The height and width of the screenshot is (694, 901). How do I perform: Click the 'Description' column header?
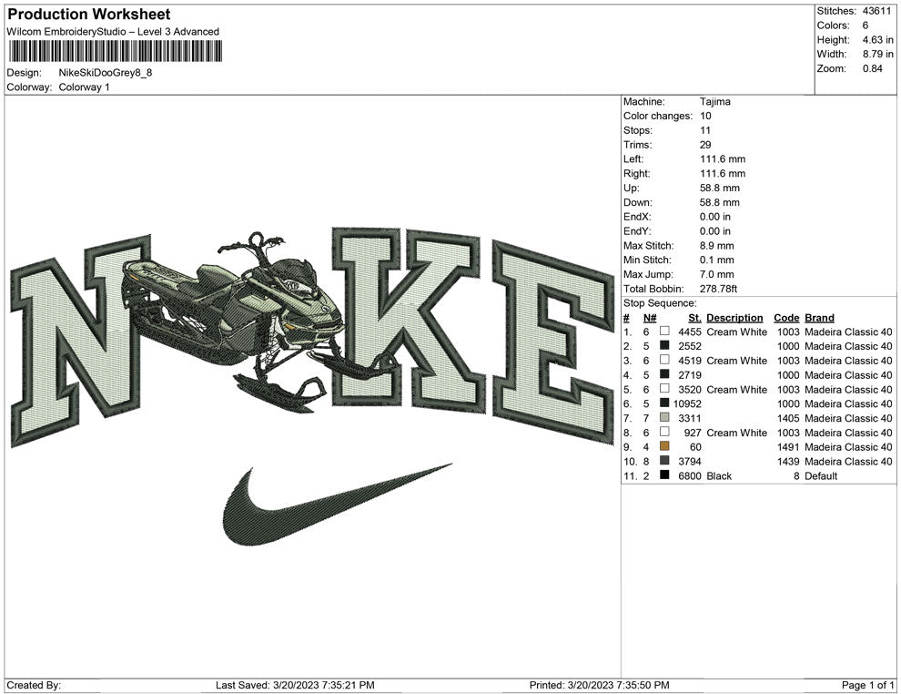tap(734, 317)
